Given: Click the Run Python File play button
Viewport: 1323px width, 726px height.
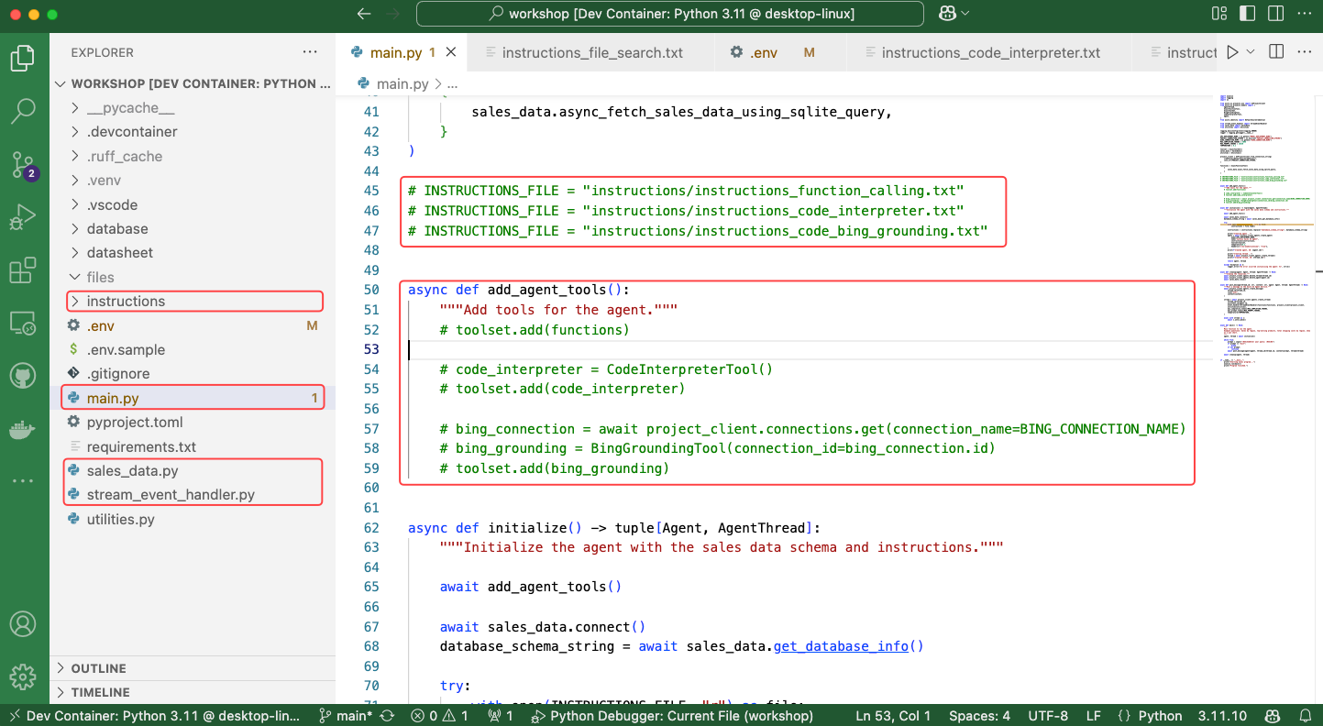Looking at the screenshot, I should [x=1232, y=52].
